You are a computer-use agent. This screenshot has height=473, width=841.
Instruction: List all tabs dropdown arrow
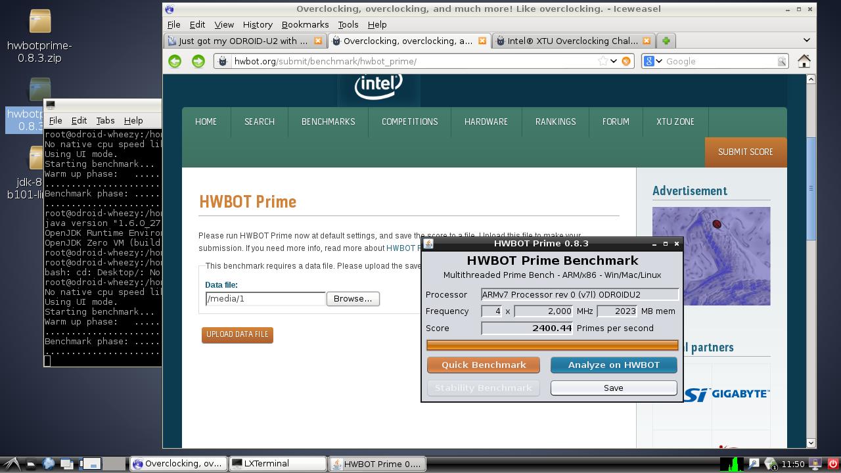click(807, 40)
